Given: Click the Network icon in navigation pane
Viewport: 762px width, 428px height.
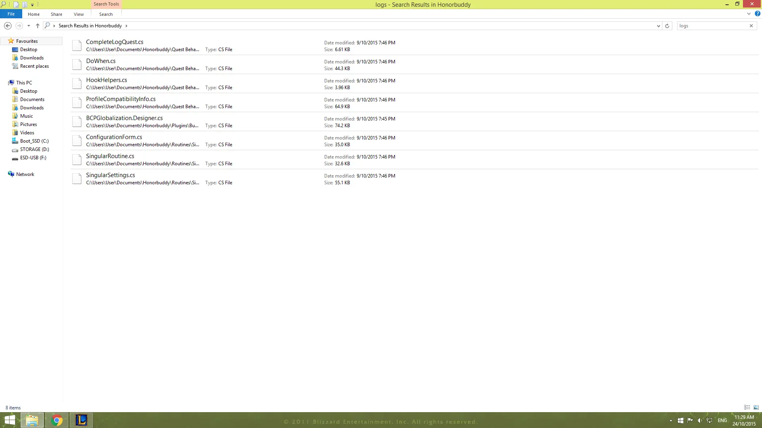Looking at the screenshot, I should point(11,174).
